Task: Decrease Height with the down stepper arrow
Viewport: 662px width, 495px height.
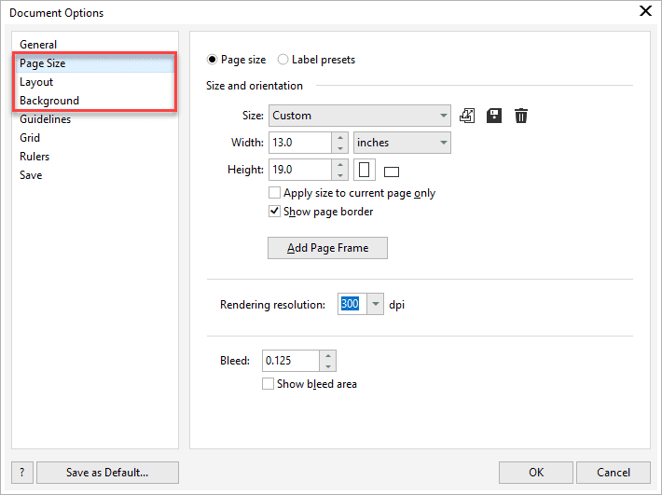Action: (x=340, y=175)
